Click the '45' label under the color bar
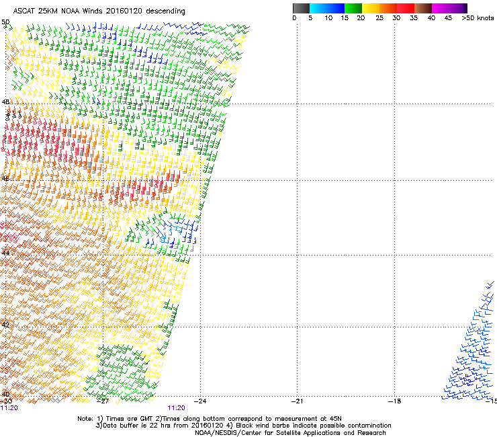This screenshot has width=497, height=437. pyautogui.click(x=448, y=18)
